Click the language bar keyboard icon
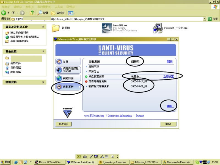Viewport: 220px width, 165px height. pos(85,156)
